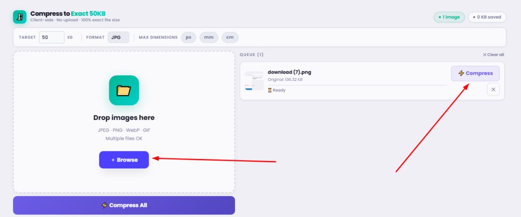The height and width of the screenshot is (217, 521).
Task: Click the 0 KB saved badge
Action: pos(487,17)
